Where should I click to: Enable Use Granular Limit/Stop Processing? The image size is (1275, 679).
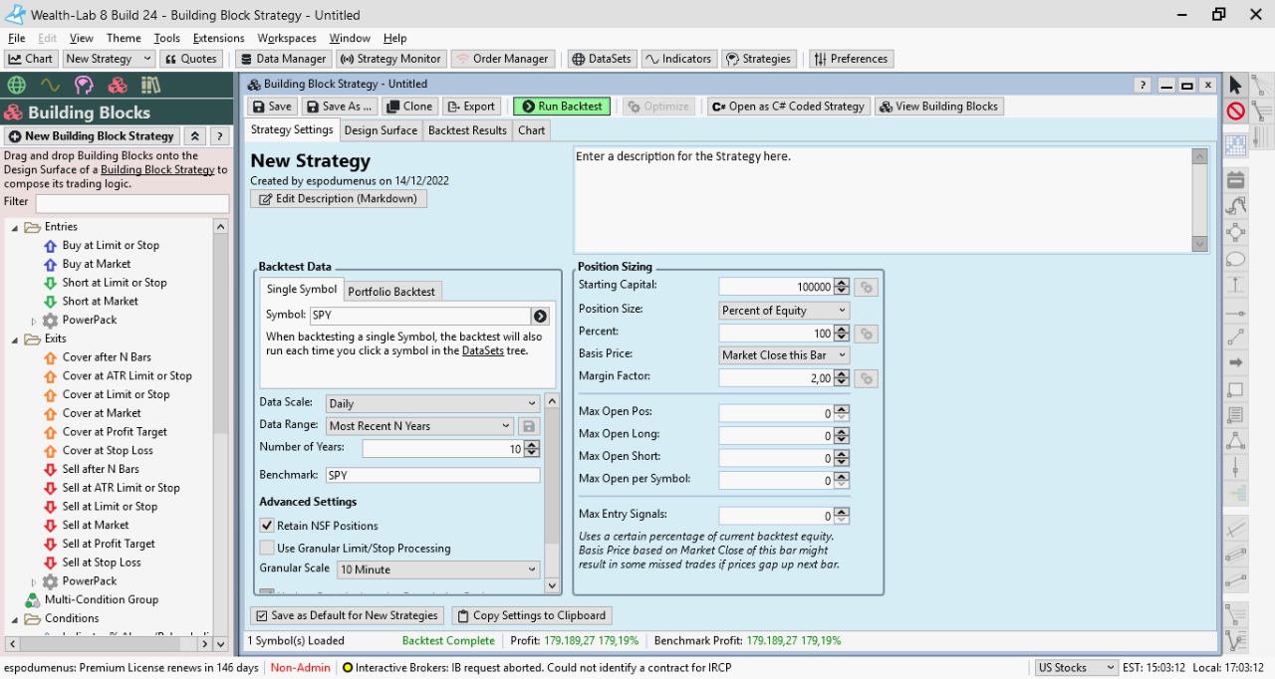click(267, 548)
